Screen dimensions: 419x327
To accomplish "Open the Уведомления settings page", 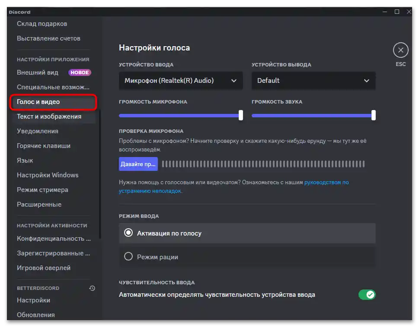I will click(x=38, y=131).
